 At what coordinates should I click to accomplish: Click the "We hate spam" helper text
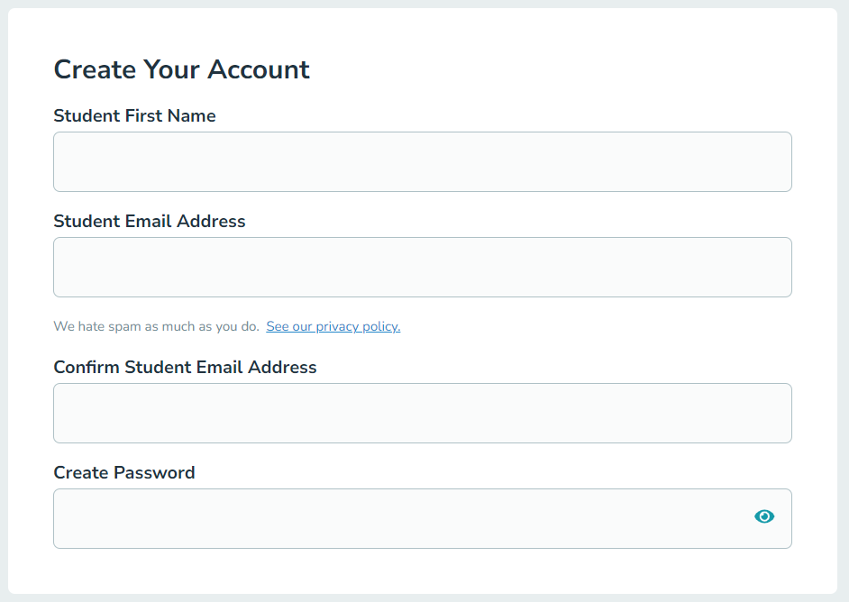pos(156,326)
